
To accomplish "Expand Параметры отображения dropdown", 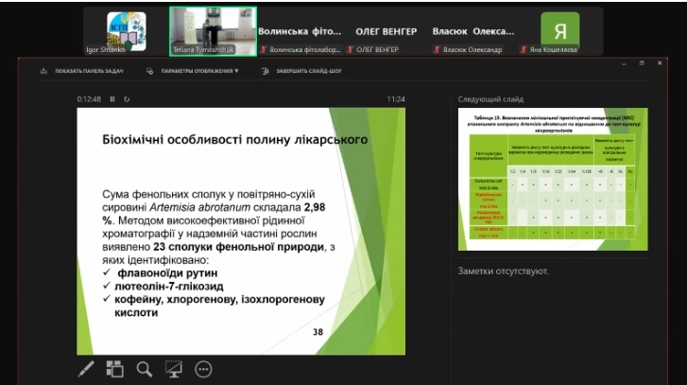I will tap(198, 71).
